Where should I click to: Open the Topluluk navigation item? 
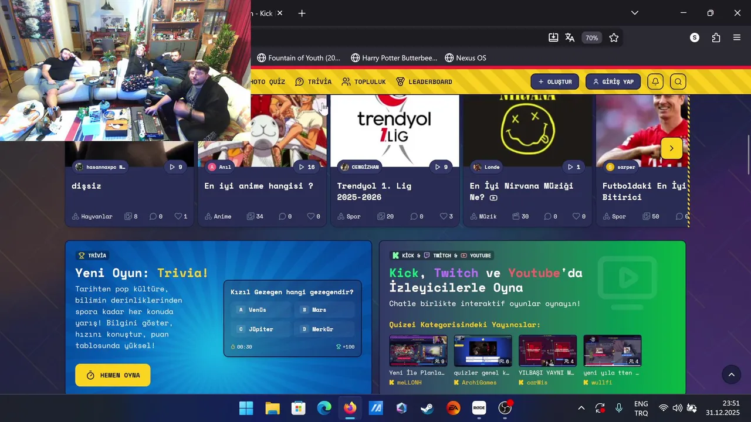[364, 81]
